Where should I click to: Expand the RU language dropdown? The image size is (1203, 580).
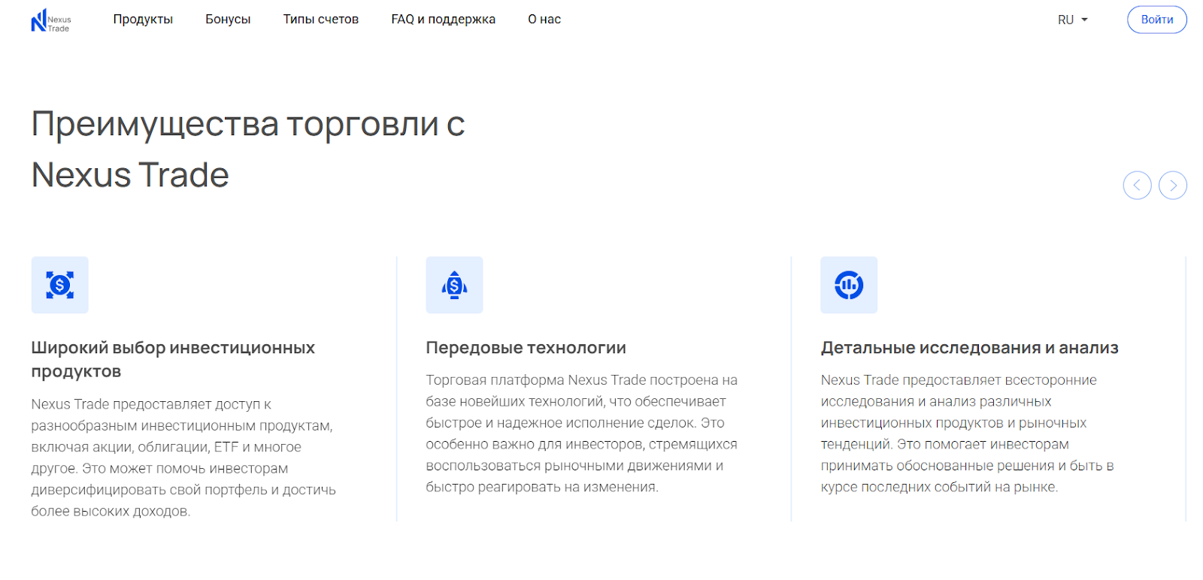click(1072, 20)
